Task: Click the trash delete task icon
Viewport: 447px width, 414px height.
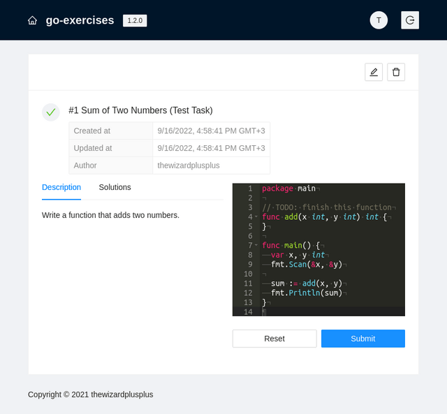Action: click(396, 72)
